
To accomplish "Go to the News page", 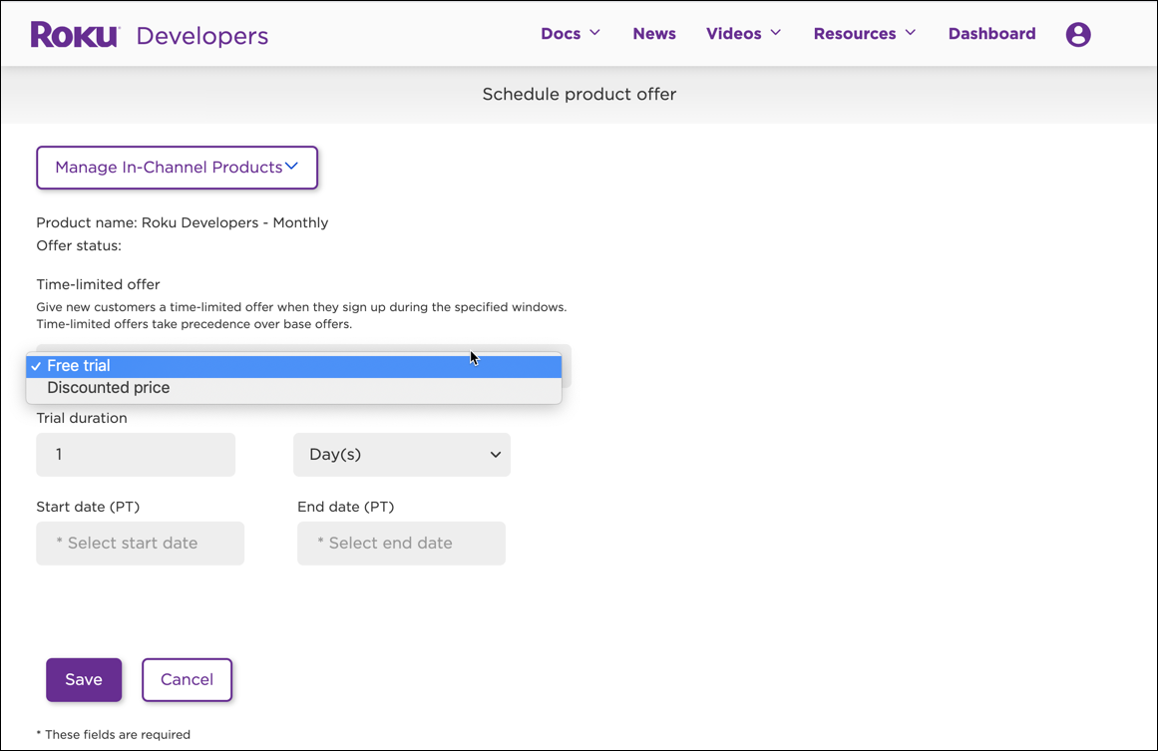I will [x=654, y=34].
